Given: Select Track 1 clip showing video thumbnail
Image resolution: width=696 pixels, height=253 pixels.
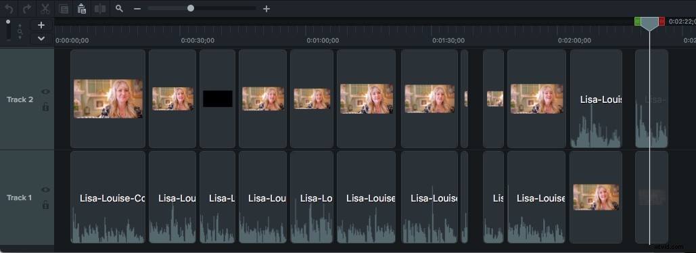Looking at the screenshot, I should pyautogui.click(x=596, y=197).
